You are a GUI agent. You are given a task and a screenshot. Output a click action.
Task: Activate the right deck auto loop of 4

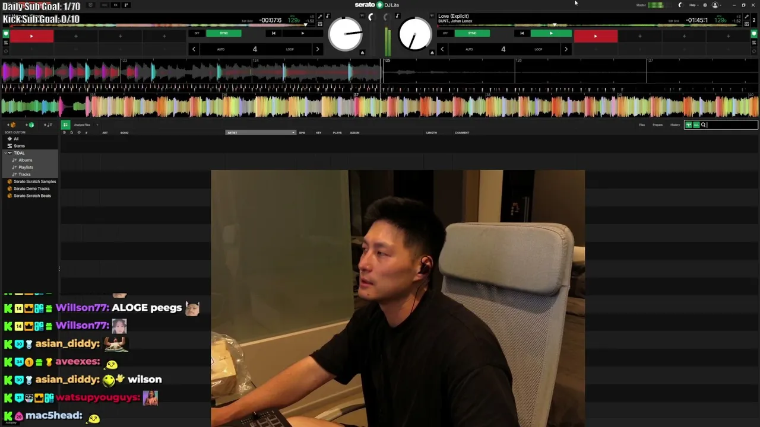coord(503,49)
